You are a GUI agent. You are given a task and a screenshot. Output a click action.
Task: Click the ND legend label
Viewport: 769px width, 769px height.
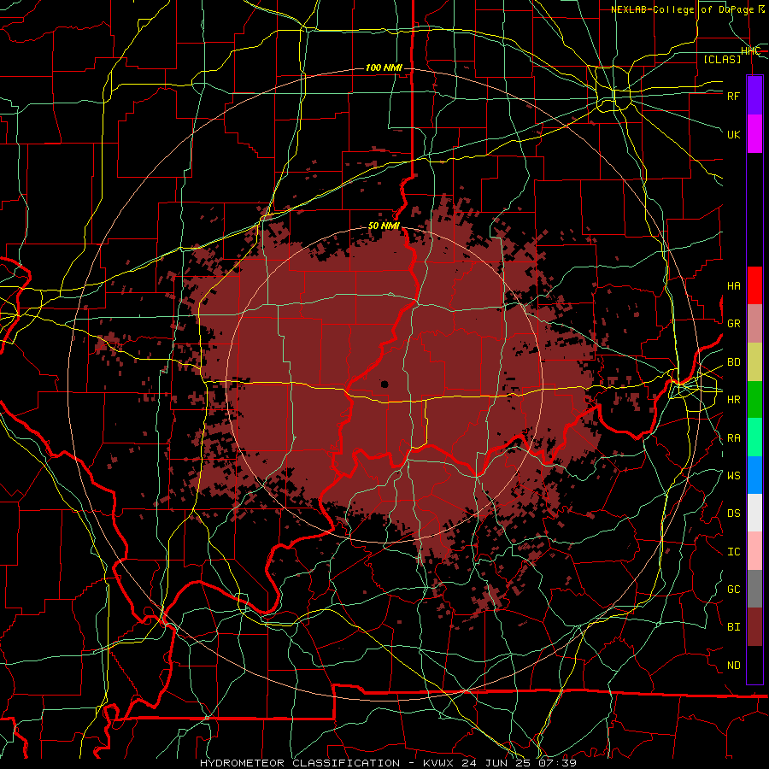(733, 666)
